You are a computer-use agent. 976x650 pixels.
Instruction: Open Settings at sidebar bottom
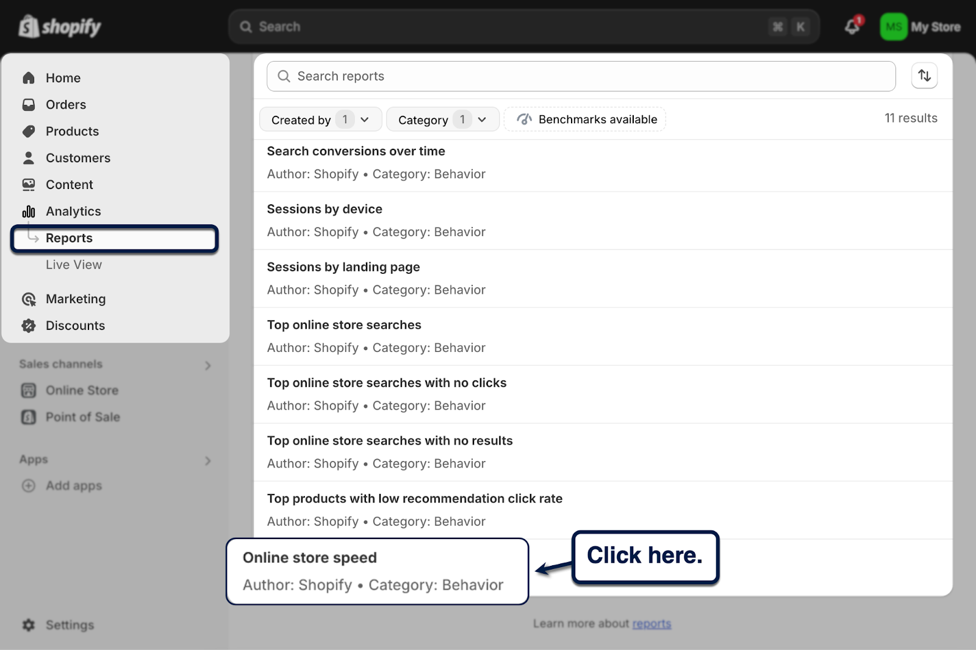click(x=70, y=625)
